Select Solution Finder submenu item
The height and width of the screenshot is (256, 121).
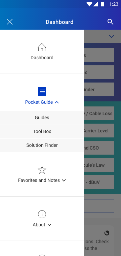coord(42,145)
